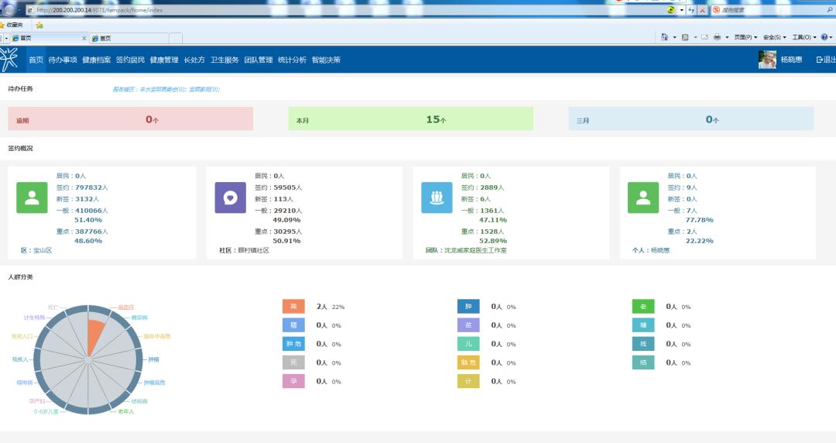
Task: Click the purple community heart icon
Action: click(230, 197)
